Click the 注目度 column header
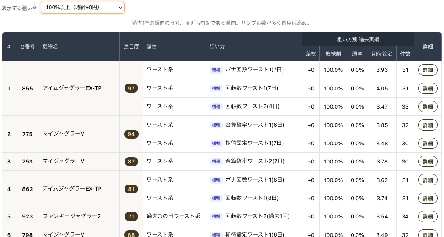The image size is (444, 237). tap(131, 46)
